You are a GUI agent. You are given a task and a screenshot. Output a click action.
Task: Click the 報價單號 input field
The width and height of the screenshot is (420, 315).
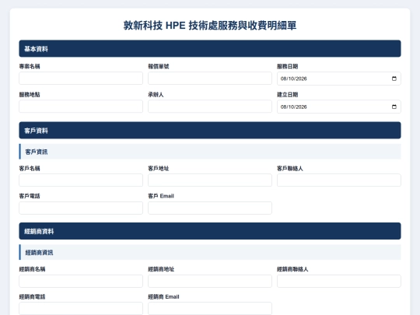tap(210, 79)
